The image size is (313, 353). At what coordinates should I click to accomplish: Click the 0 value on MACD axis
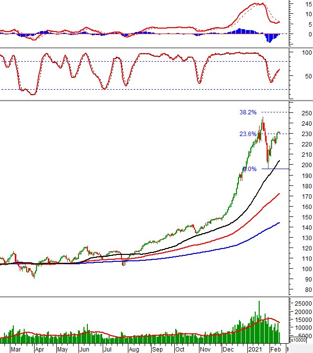310,34
